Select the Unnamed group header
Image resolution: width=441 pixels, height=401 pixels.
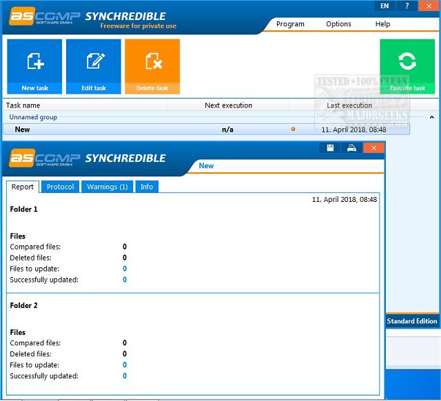point(33,117)
